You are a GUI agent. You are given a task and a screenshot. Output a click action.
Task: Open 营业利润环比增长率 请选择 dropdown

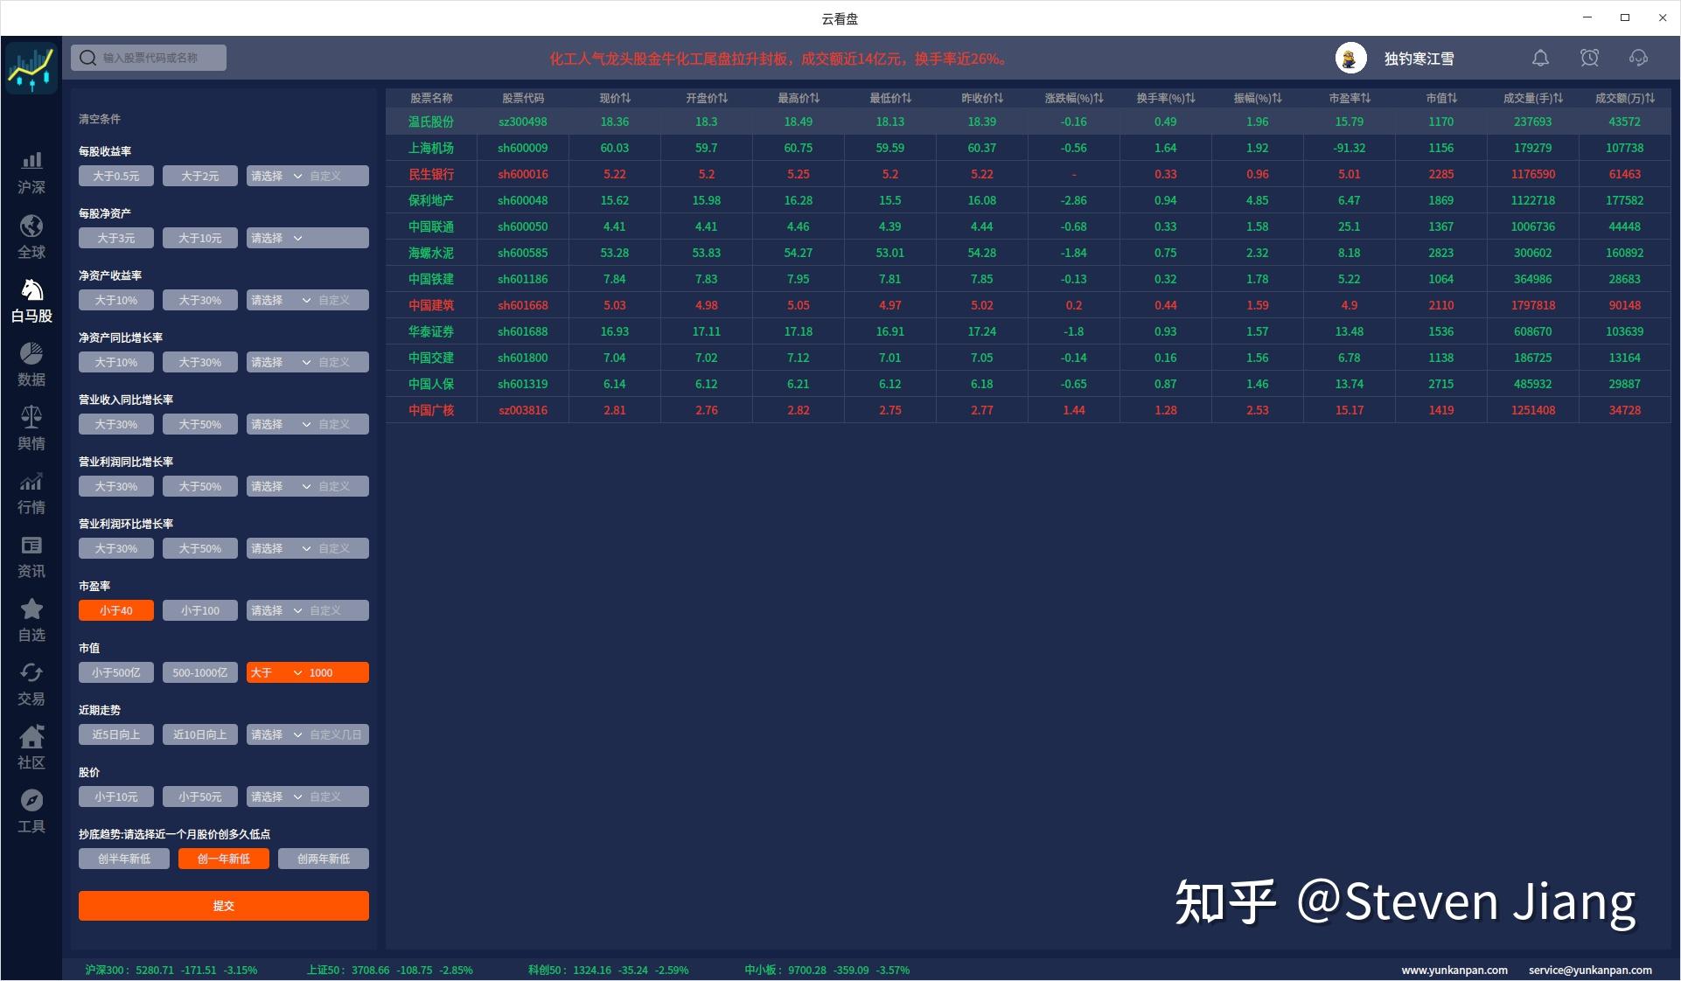coord(281,548)
